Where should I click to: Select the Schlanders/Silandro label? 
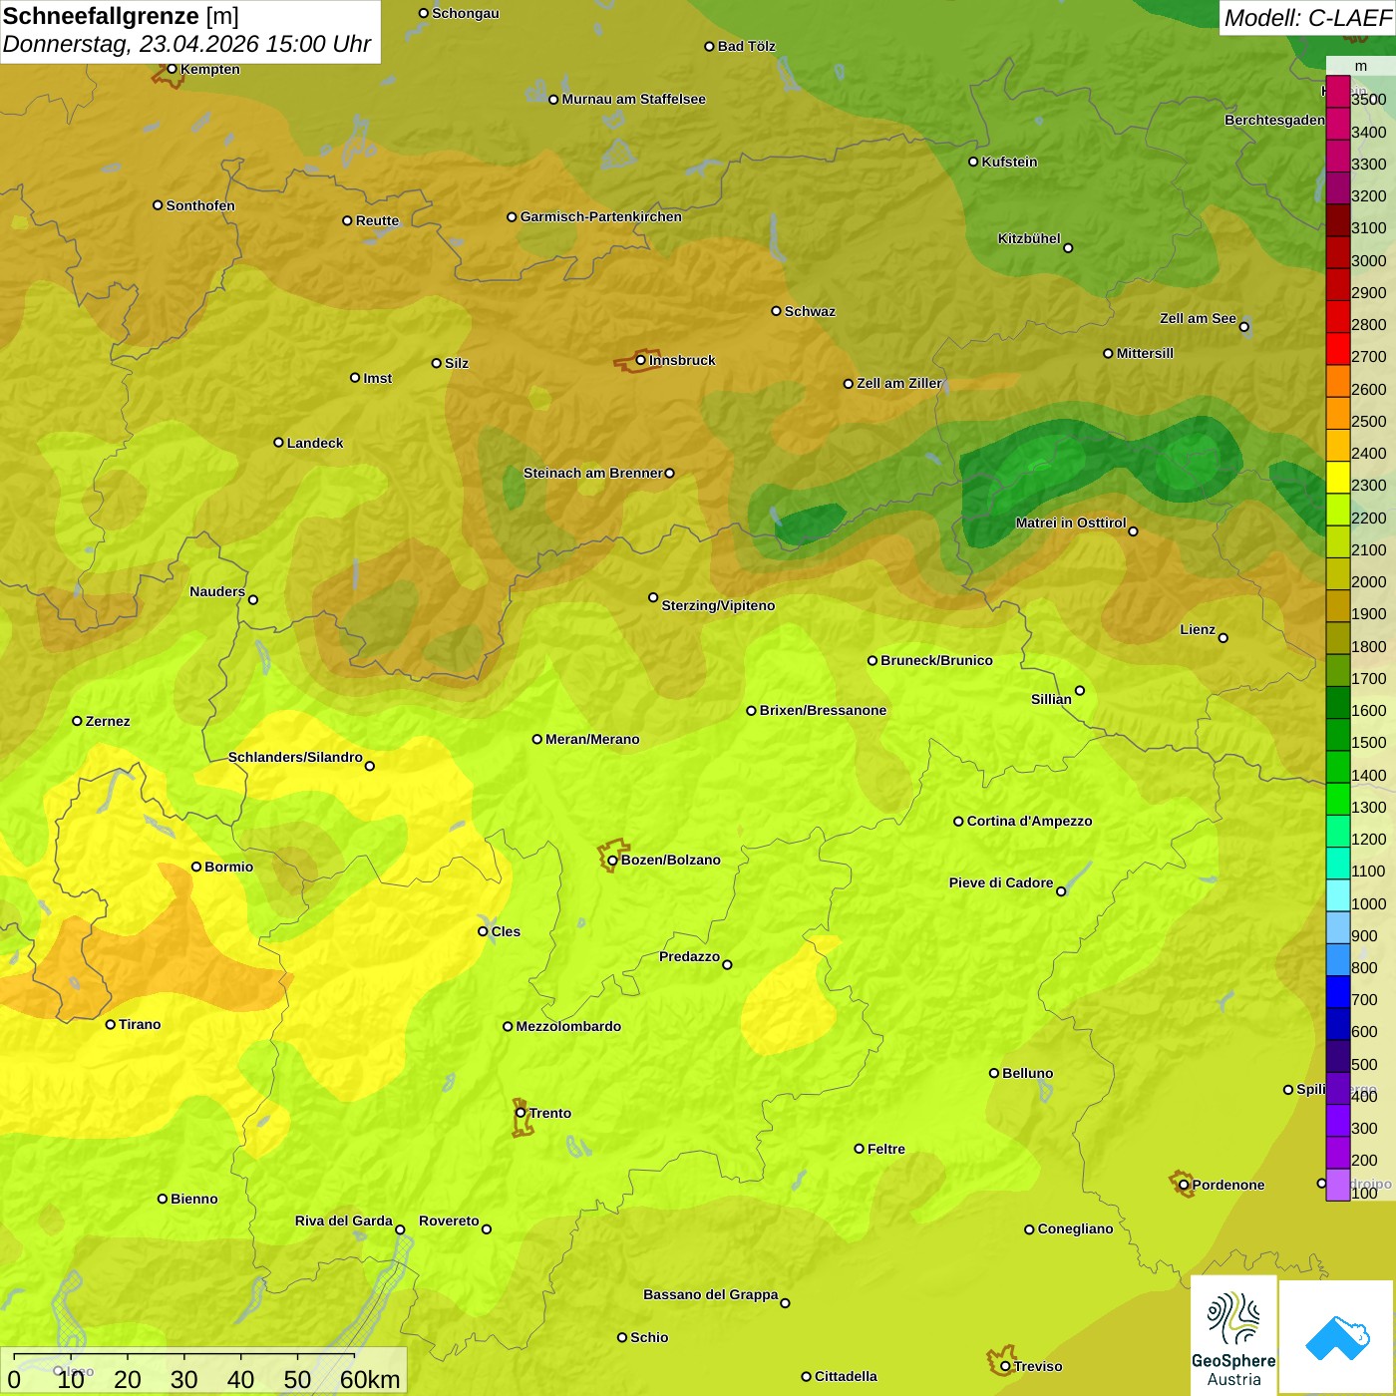pyautogui.click(x=295, y=757)
